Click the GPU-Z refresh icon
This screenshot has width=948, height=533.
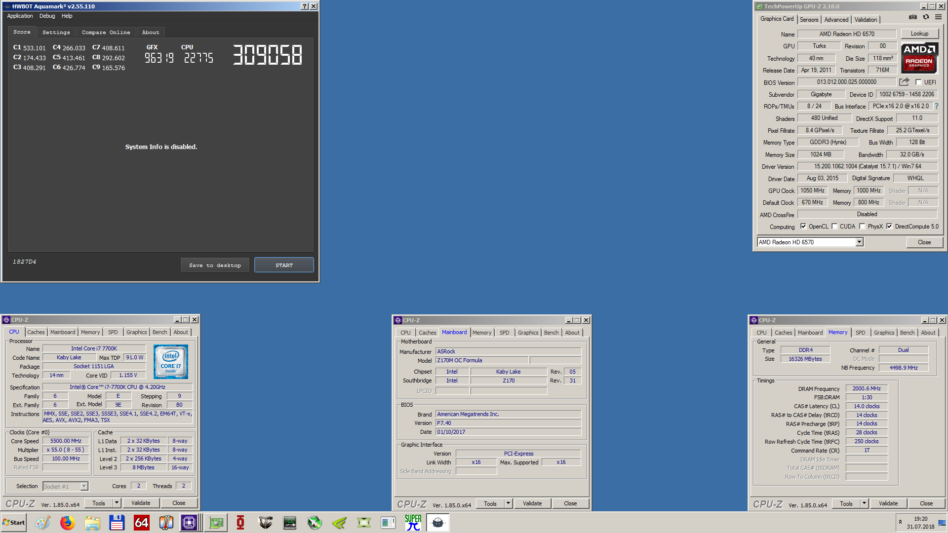926,17
